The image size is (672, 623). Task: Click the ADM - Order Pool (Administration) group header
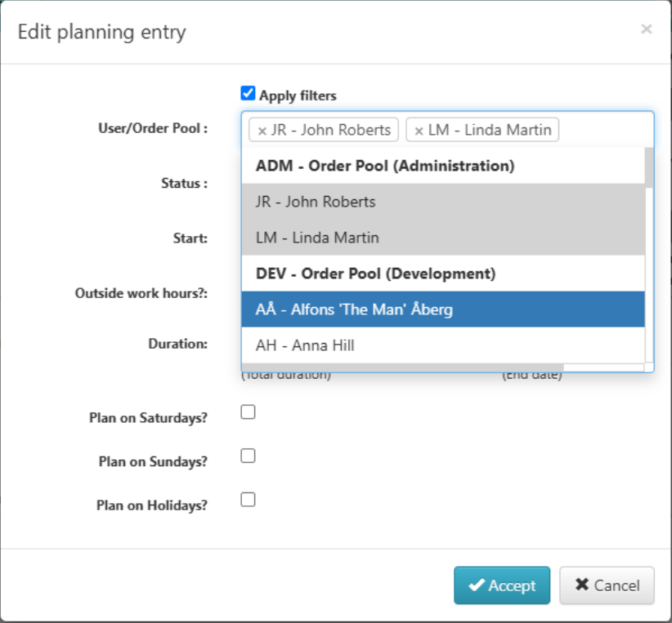tap(368, 166)
